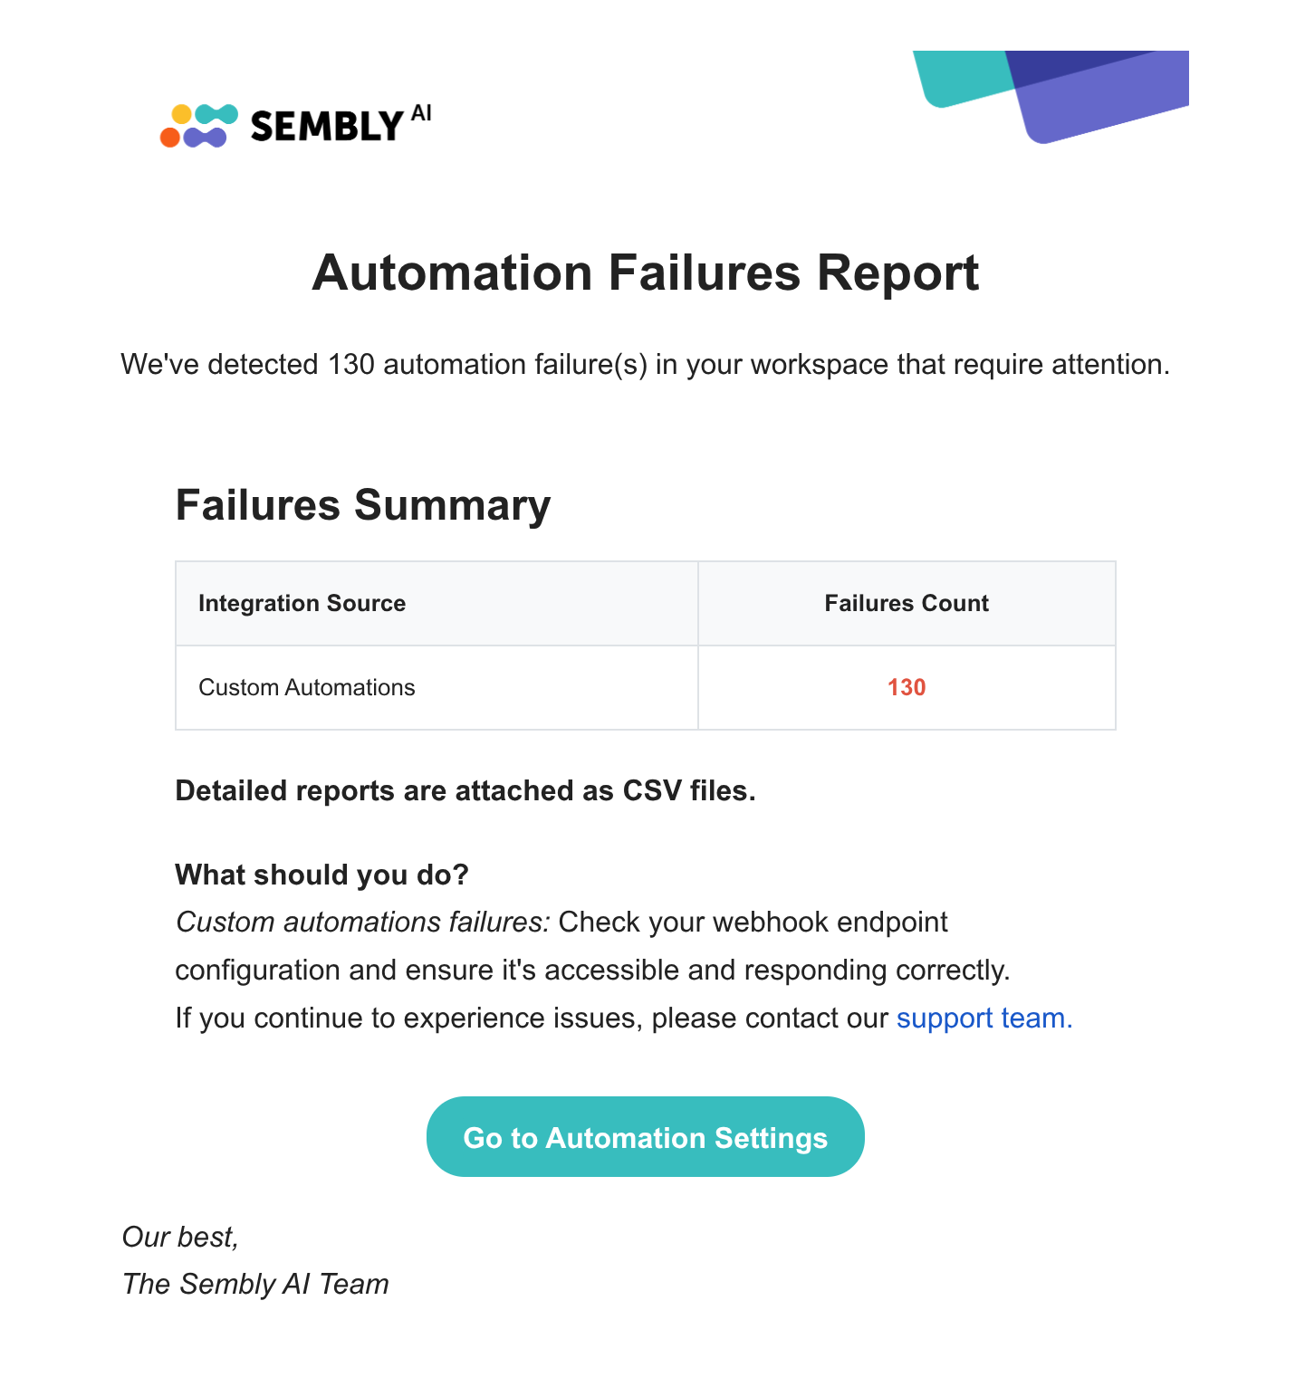Viewport: 1305px width, 1377px height.
Task: Click the Failures Summary section heading
Action: [363, 504]
